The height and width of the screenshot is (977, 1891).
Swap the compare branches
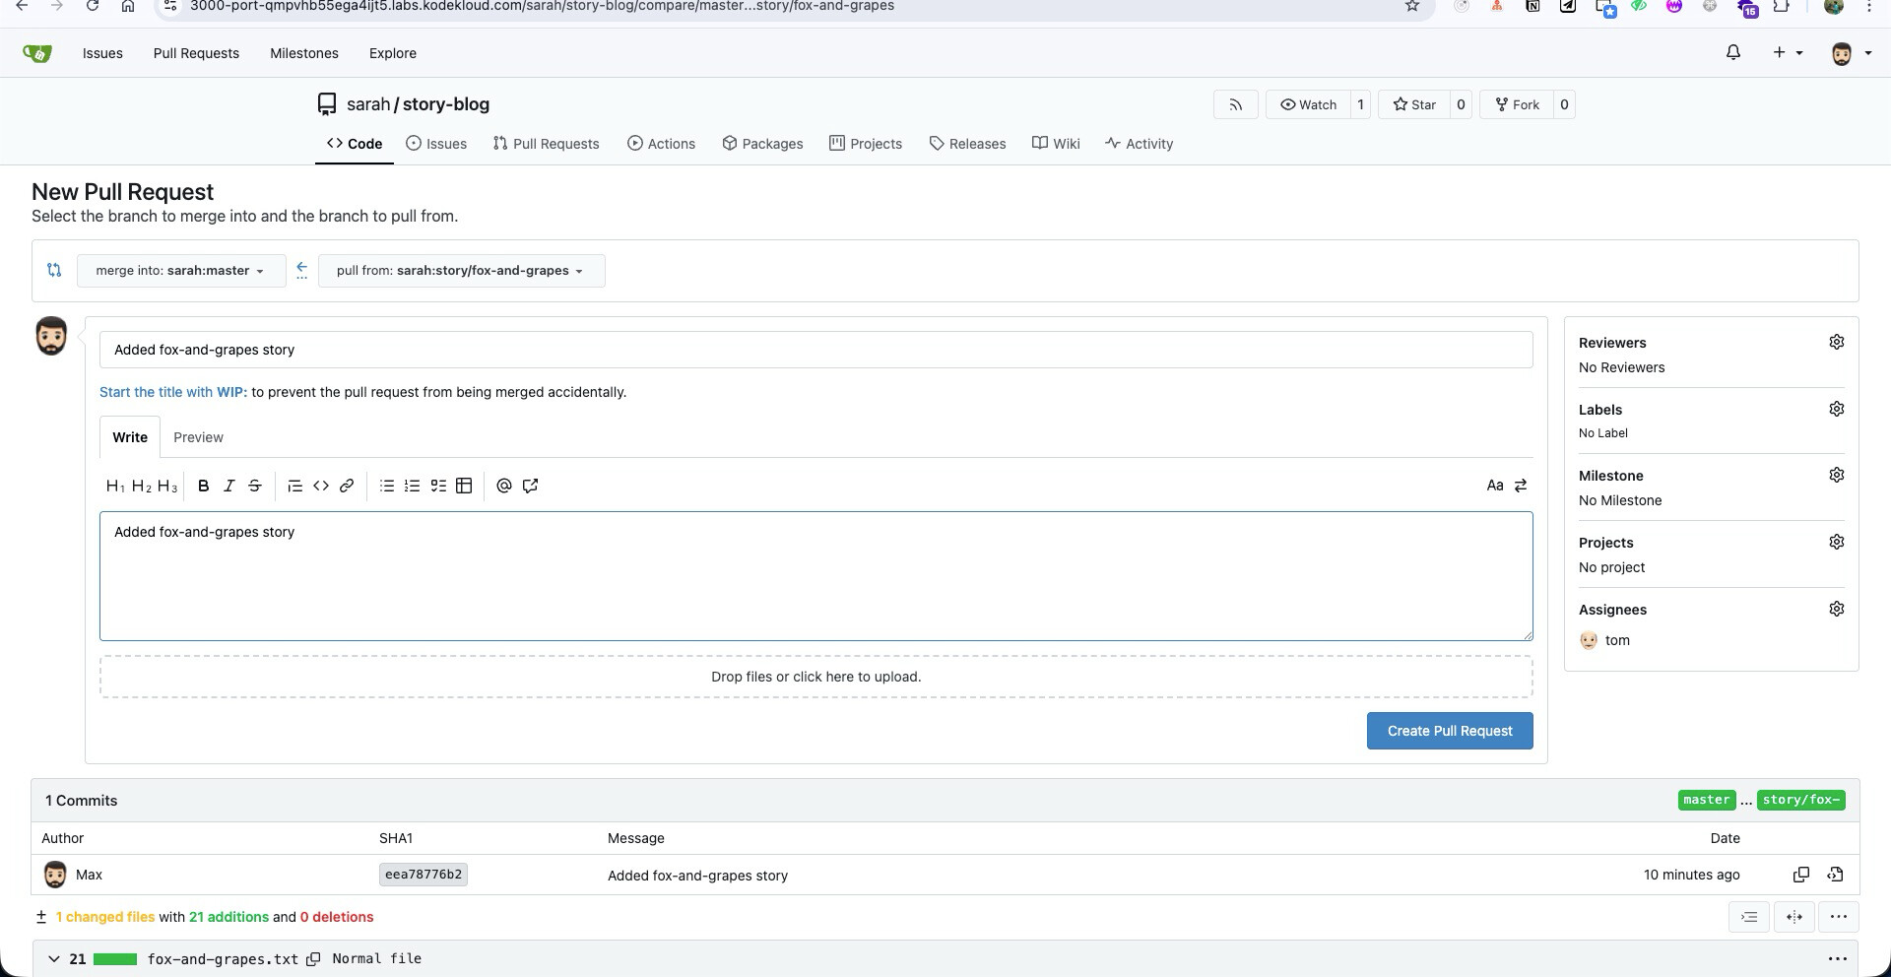pyautogui.click(x=54, y=270)
